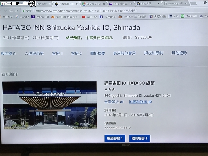
Task: Open Mobile01 bookmark
Action: click(x=189, y=16)
